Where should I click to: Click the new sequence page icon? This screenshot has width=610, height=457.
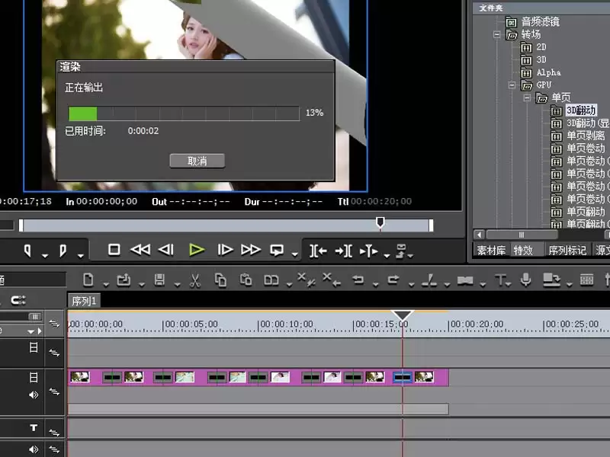(88, 280)
